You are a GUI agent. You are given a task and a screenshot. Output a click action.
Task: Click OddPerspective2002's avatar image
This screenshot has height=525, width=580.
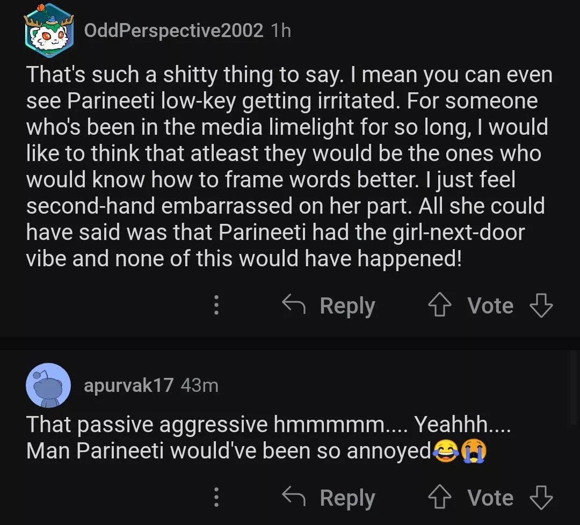point(49,31)
